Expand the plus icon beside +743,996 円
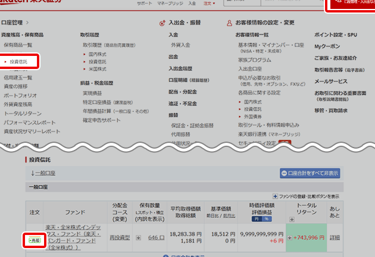 [x=289, y=237]
